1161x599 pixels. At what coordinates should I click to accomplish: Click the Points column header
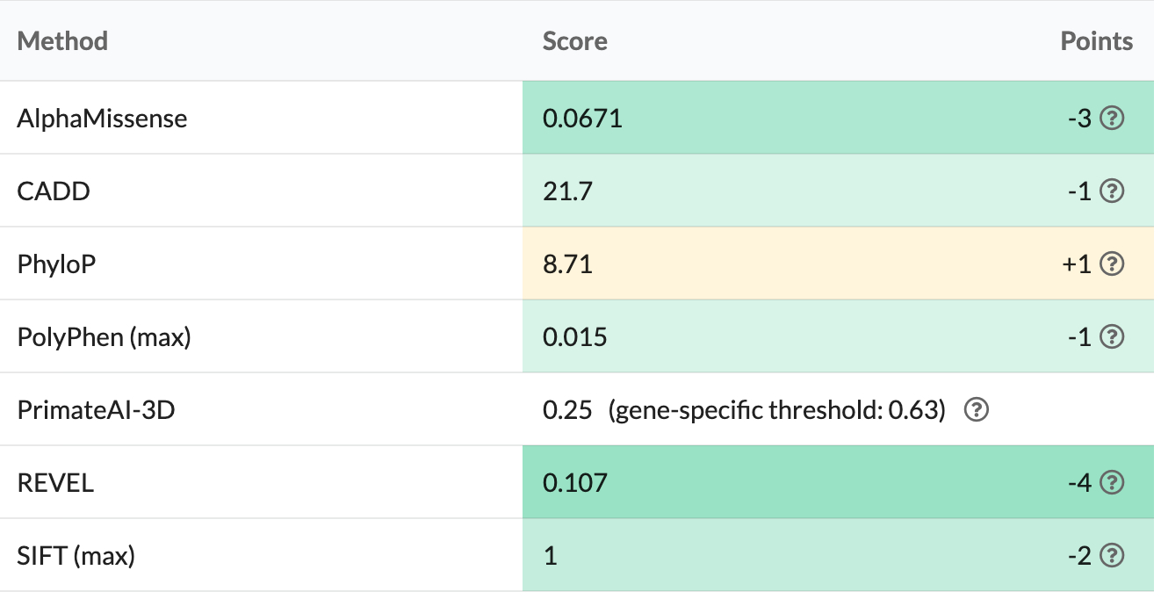pos(1096,41)
